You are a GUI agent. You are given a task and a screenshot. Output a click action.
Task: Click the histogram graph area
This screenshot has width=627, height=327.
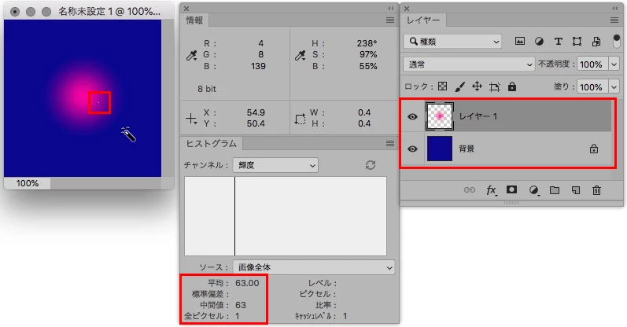tap(286, 216)
